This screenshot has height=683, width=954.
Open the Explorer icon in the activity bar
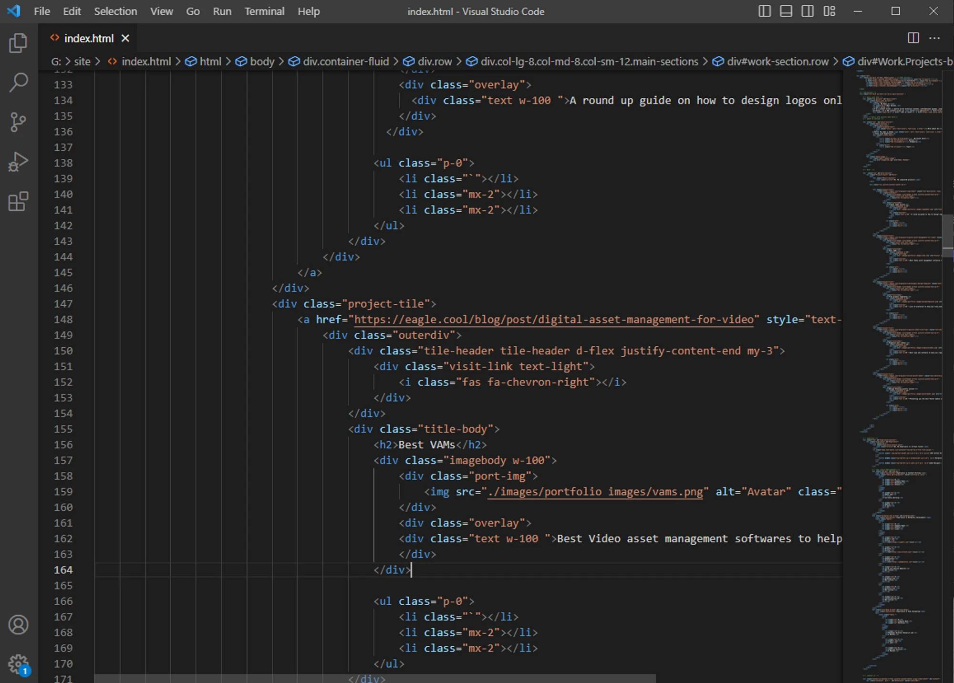[x=18, y=42]
